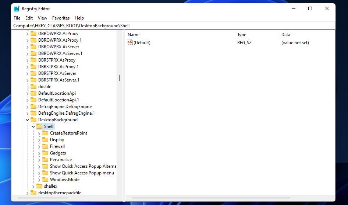
Task: Click folder icon for Show Quick Access Popup menu
Action: (45, 173)
